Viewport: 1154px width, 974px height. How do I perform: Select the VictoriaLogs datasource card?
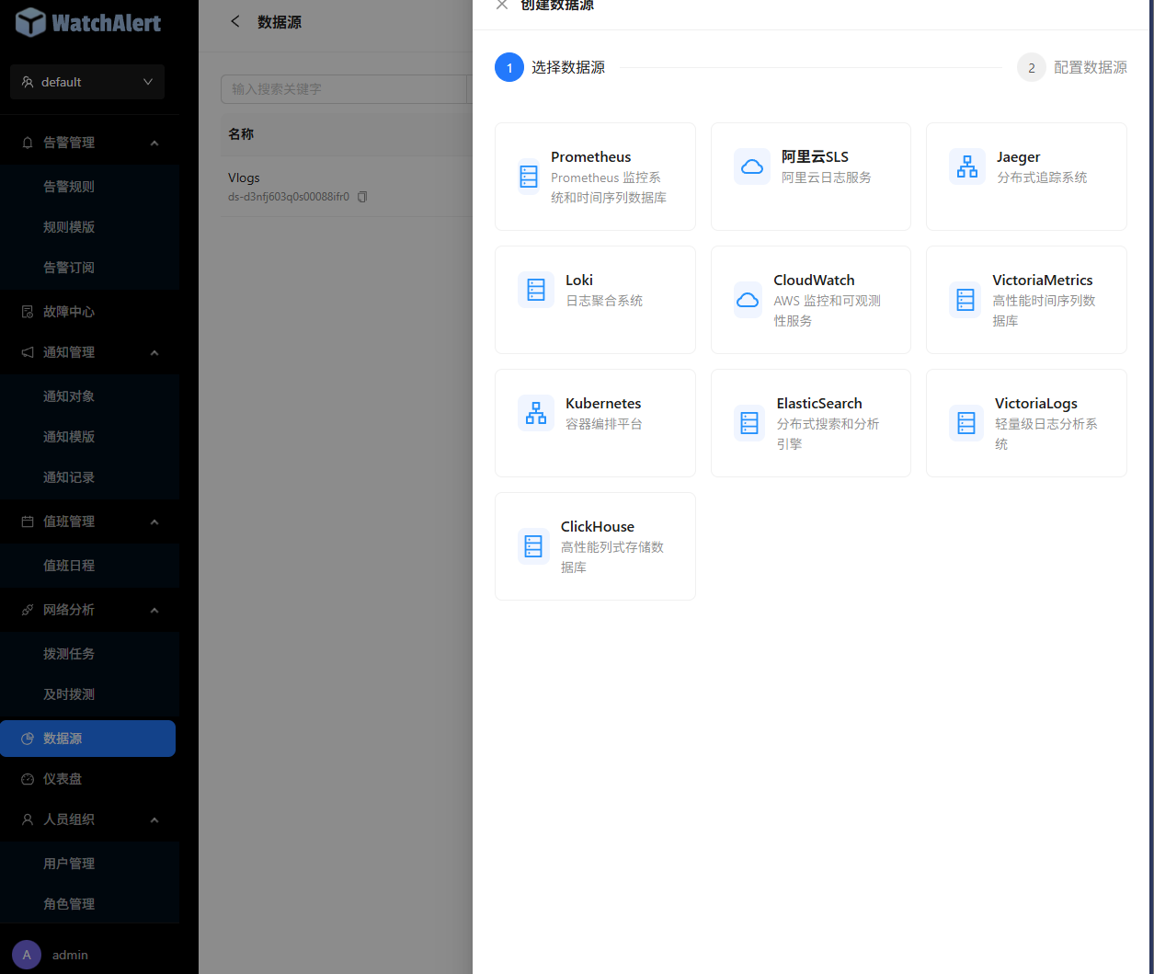pos(1026,423)
